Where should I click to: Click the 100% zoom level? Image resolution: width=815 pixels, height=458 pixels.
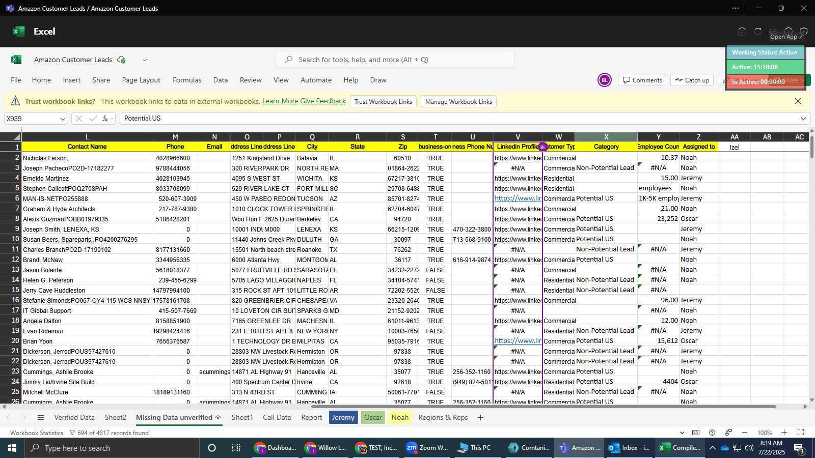click(765, 433)
